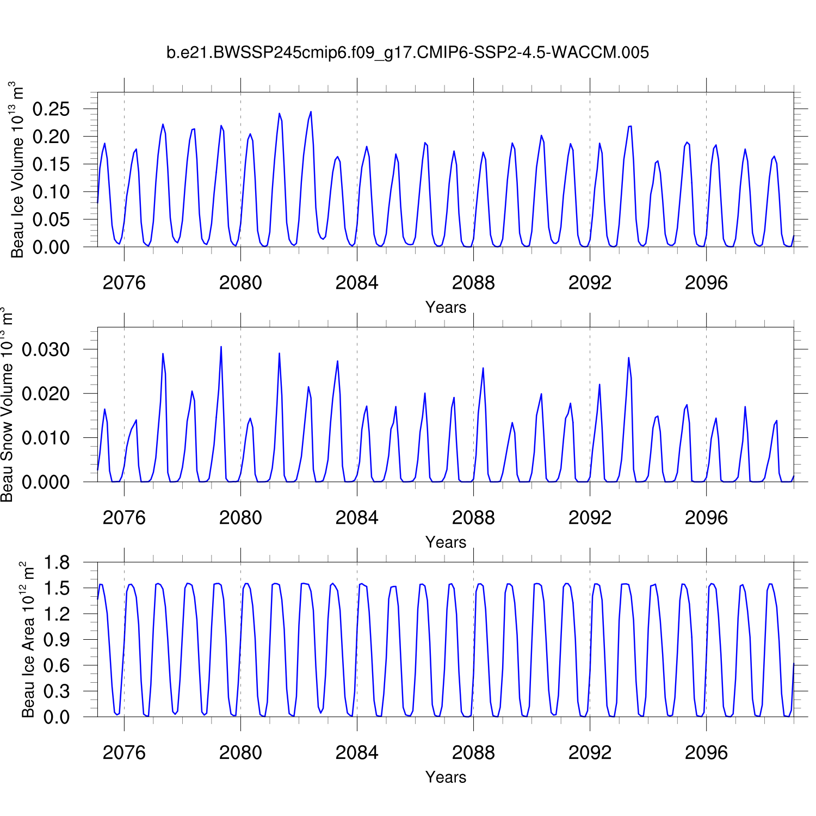This screenshot has width=816, height=816.
Task: Click the Beau Snow Volume y-axis label
Action: [x=8, y=405]
